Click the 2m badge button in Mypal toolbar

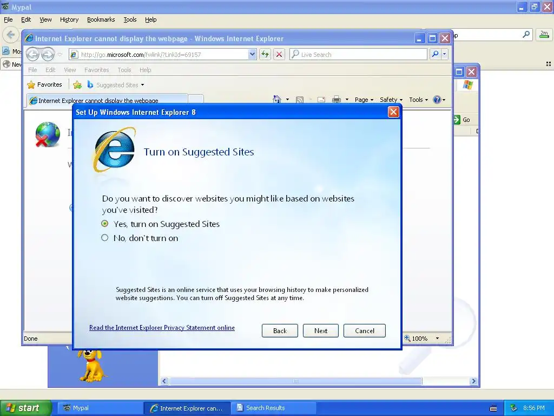click(x=544, y=34)
